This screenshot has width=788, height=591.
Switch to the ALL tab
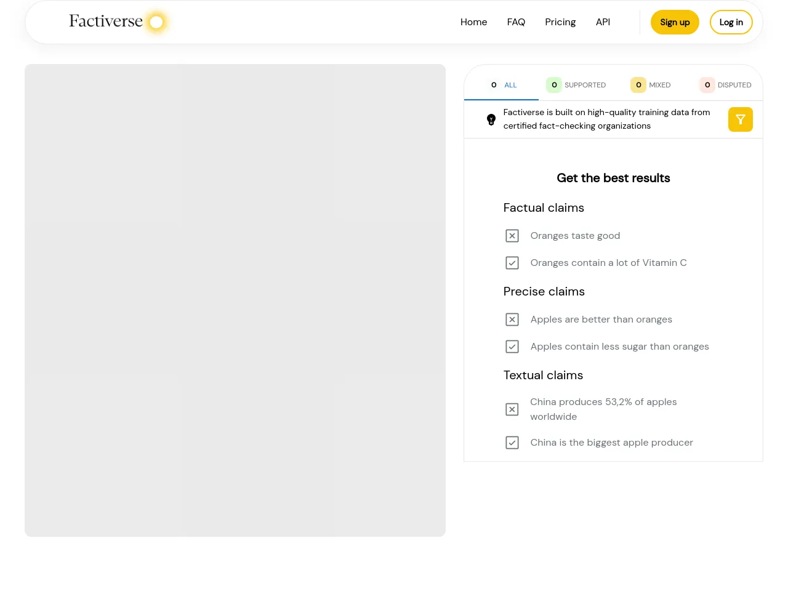[502, 85]
